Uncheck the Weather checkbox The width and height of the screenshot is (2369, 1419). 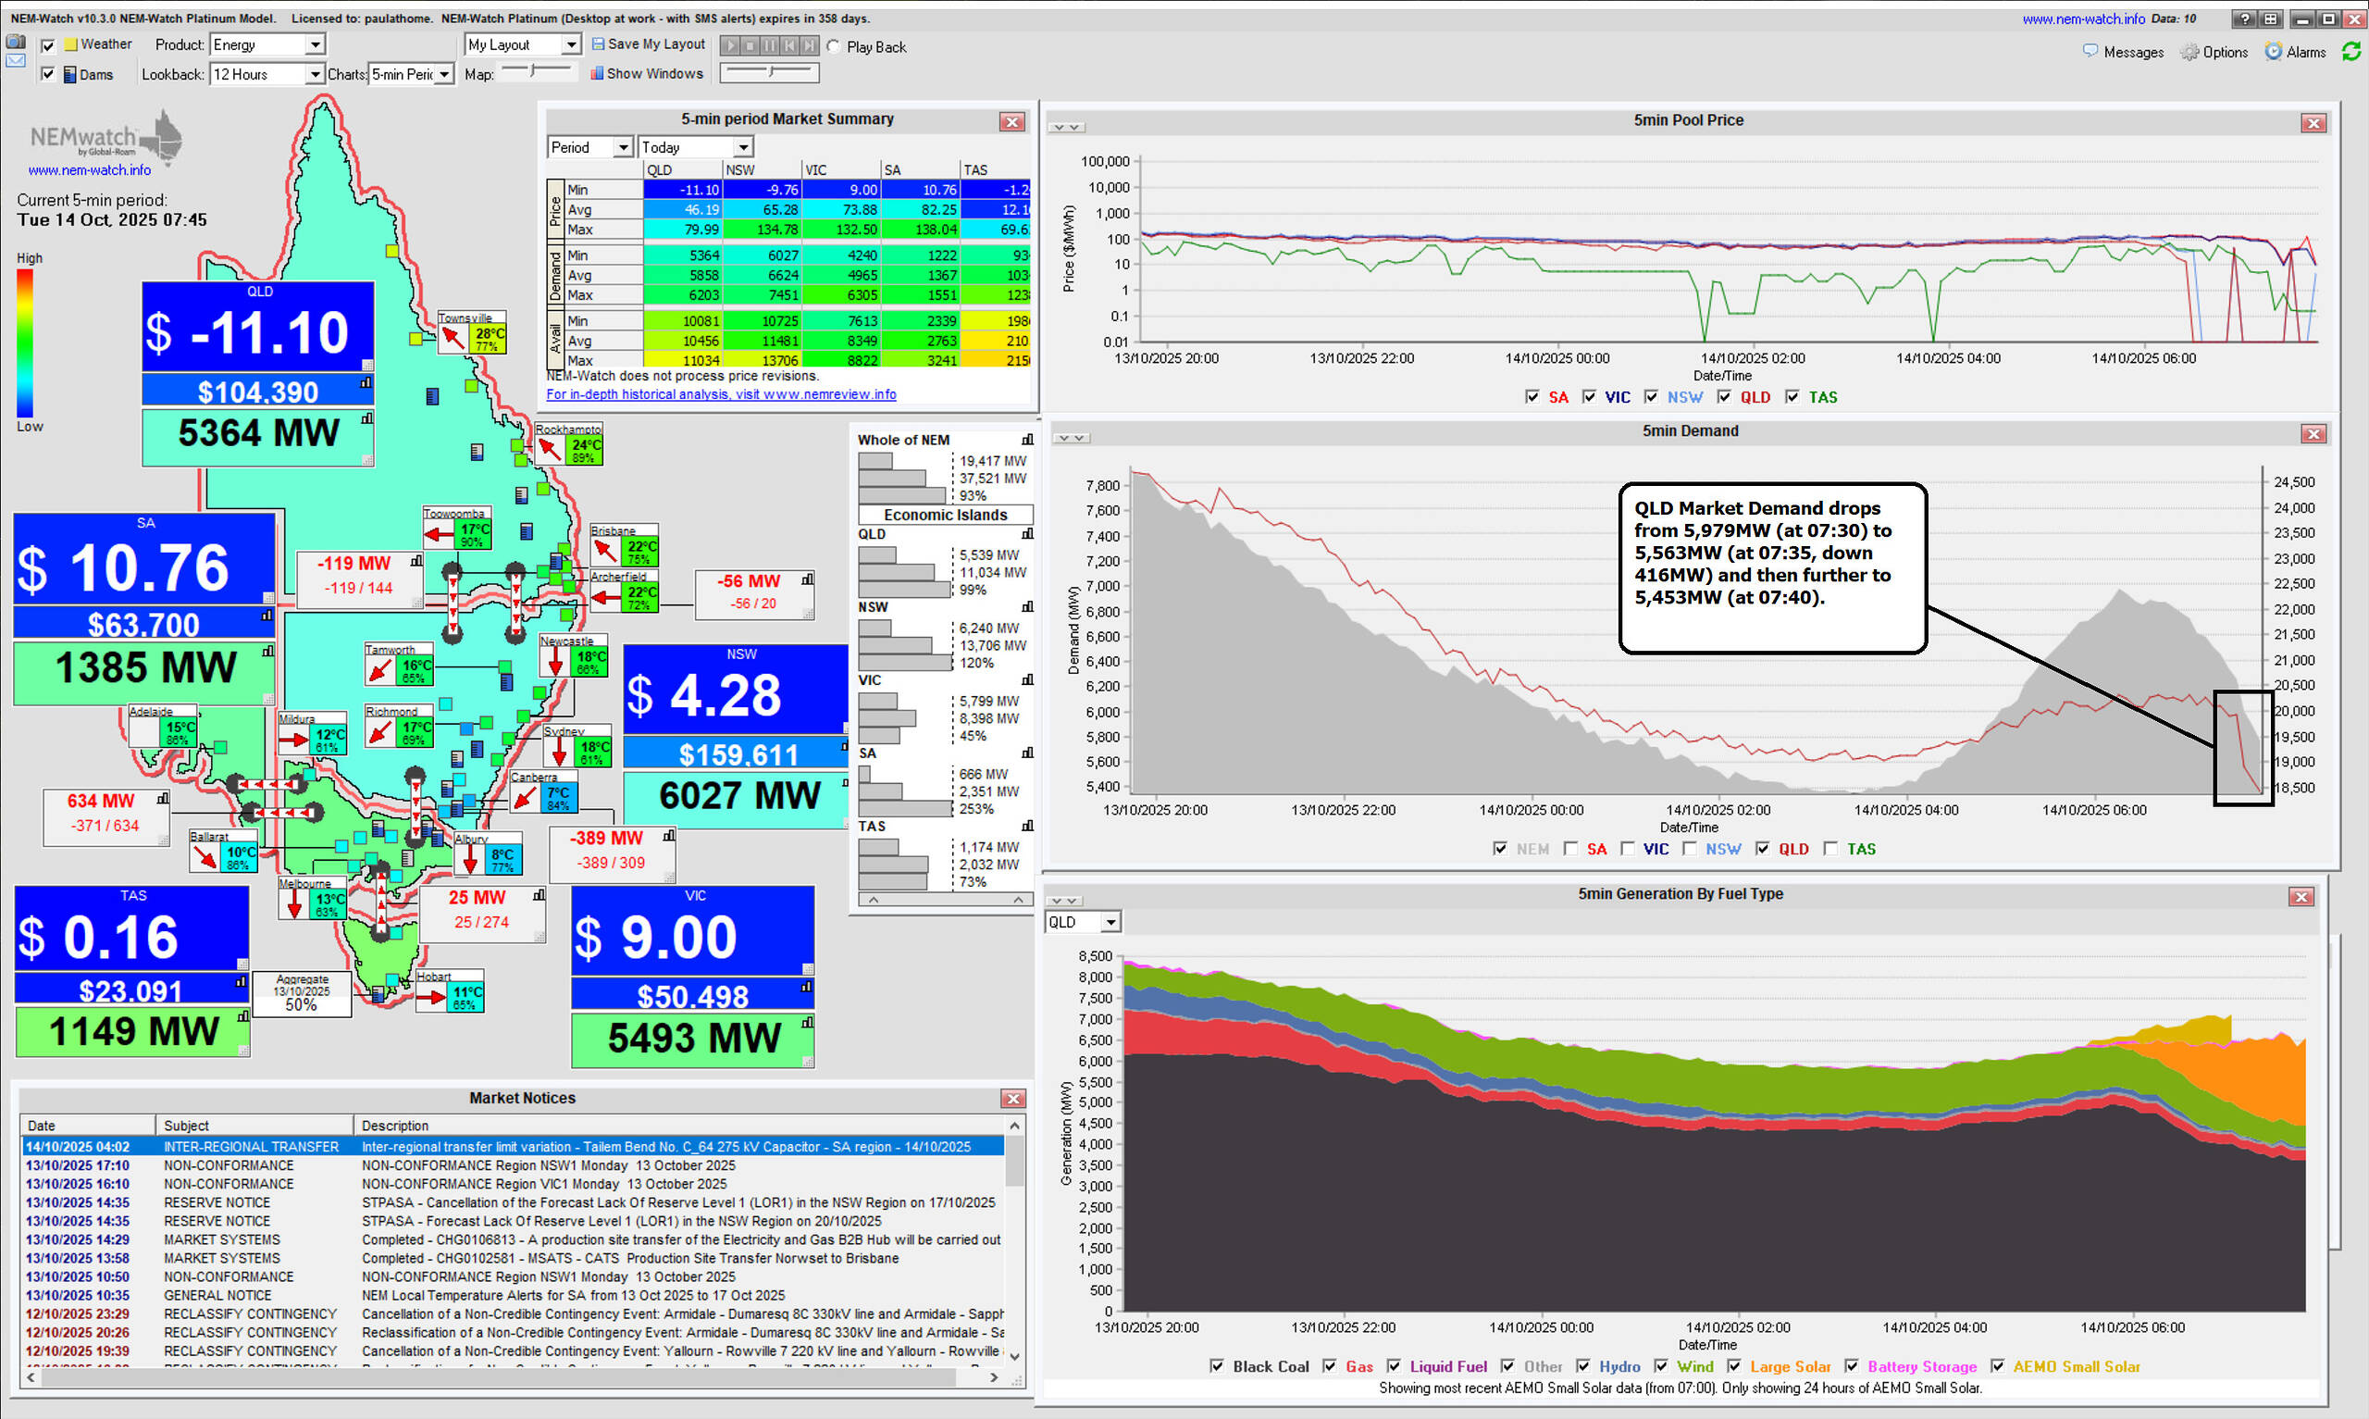[48, 45]
